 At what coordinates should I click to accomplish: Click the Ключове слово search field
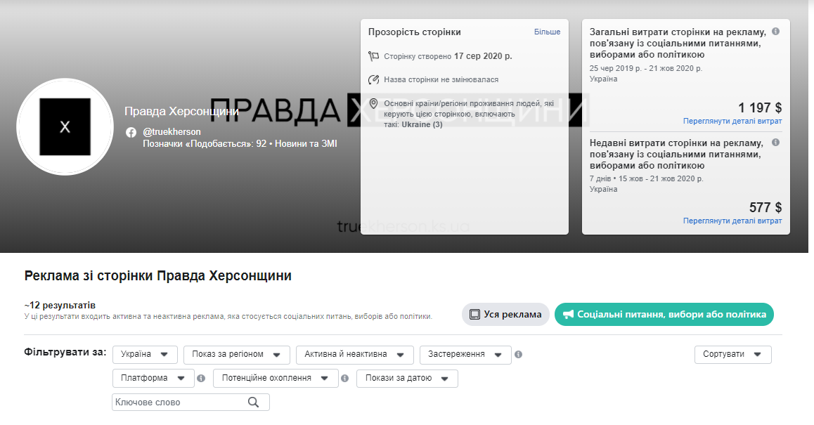click(190, 402)
